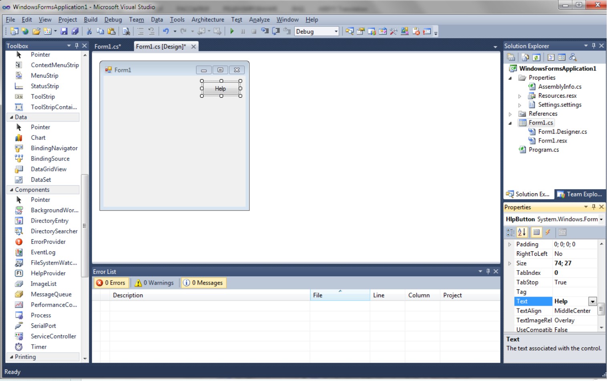Refresh Solution Explorer with the green arrows icon
Viewport: 607px width, 381px height.
click(537, 57)
